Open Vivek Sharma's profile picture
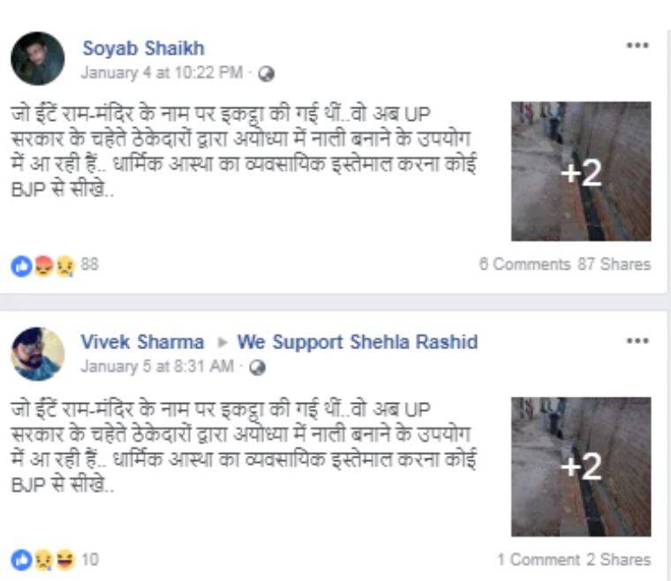 [x=38, y=354]
